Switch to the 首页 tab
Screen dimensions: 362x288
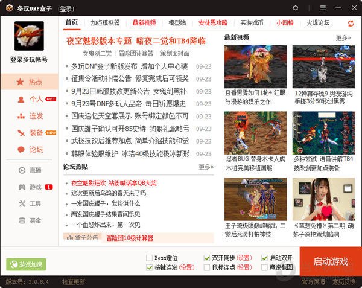pos(72,22)
